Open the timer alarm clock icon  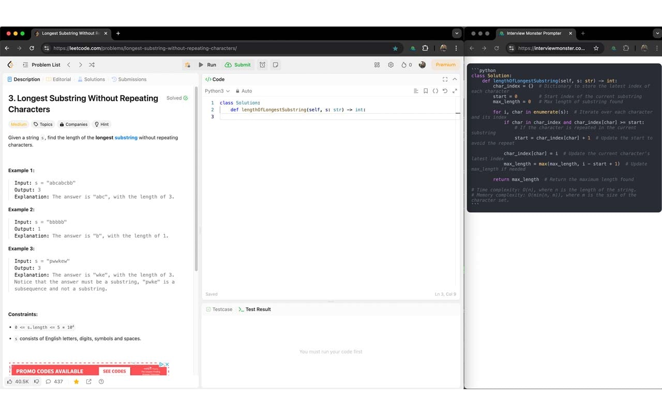click(x=262, y=65)
